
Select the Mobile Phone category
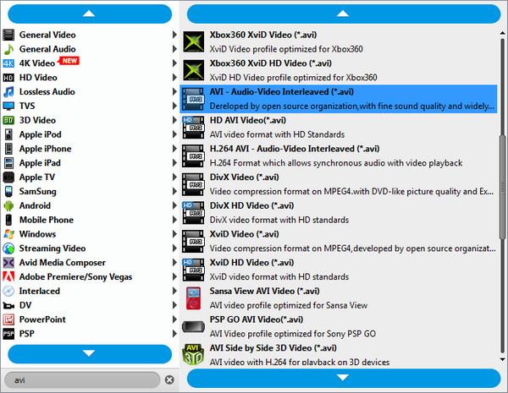pos(90,220)
